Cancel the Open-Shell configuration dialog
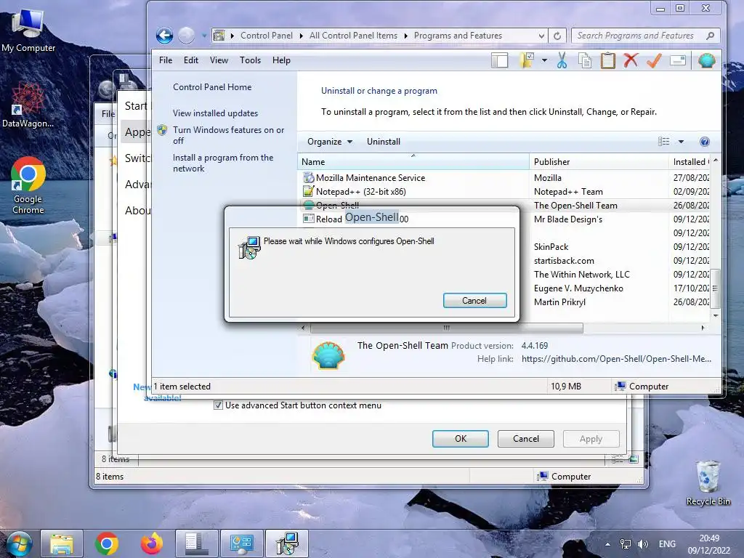Viewport: 744px width, 558px height. coord(474,300)
